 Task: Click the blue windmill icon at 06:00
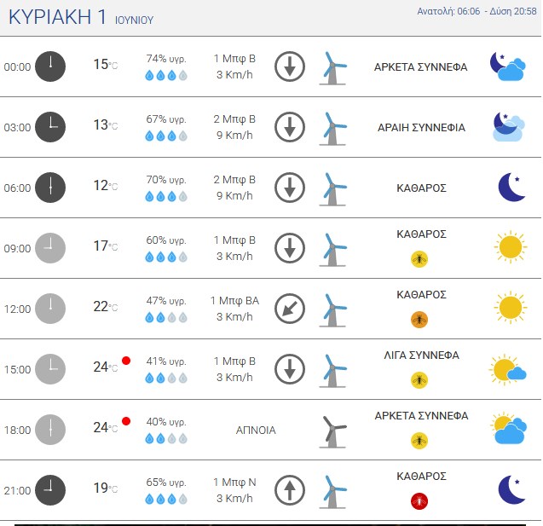point(332,189)
